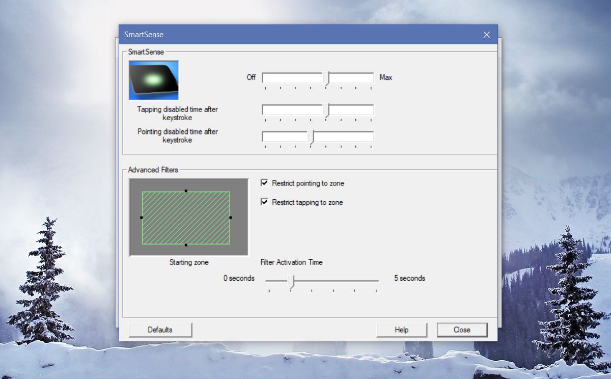Click 'Pointing disabled time after keystroke' label
The width and height of the screenshot is (611, 379).
(x=178, y=136)
